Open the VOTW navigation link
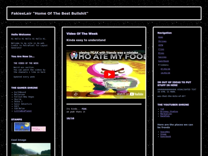208x156 pixels. pyautogui.click(x=161, y=45)
